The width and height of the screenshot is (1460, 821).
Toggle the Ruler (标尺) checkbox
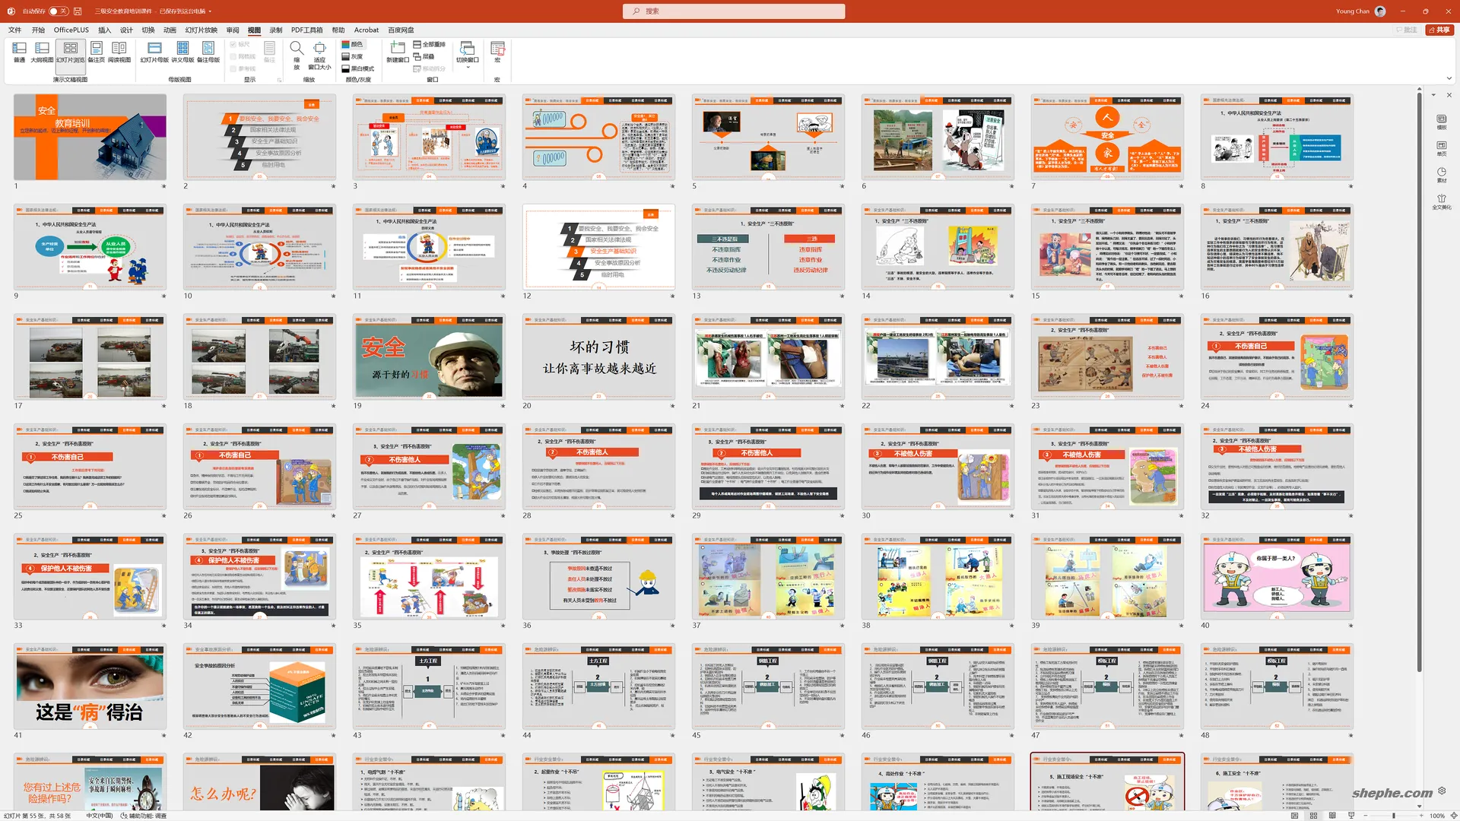[233, 45]
